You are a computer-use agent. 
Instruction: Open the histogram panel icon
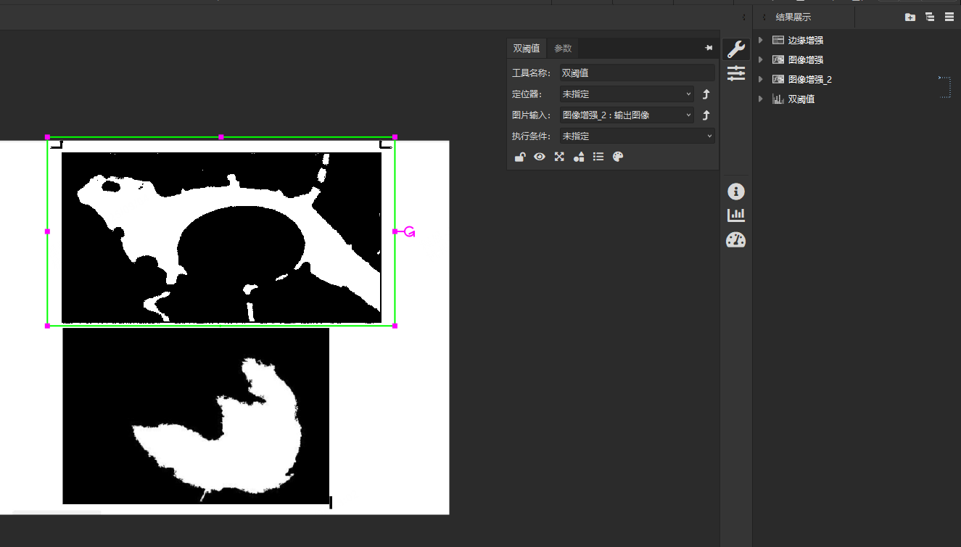735,214
